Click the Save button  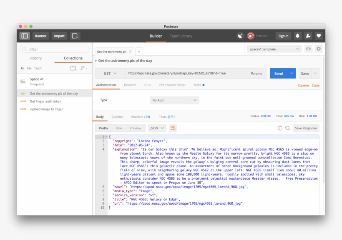(305, 74)
